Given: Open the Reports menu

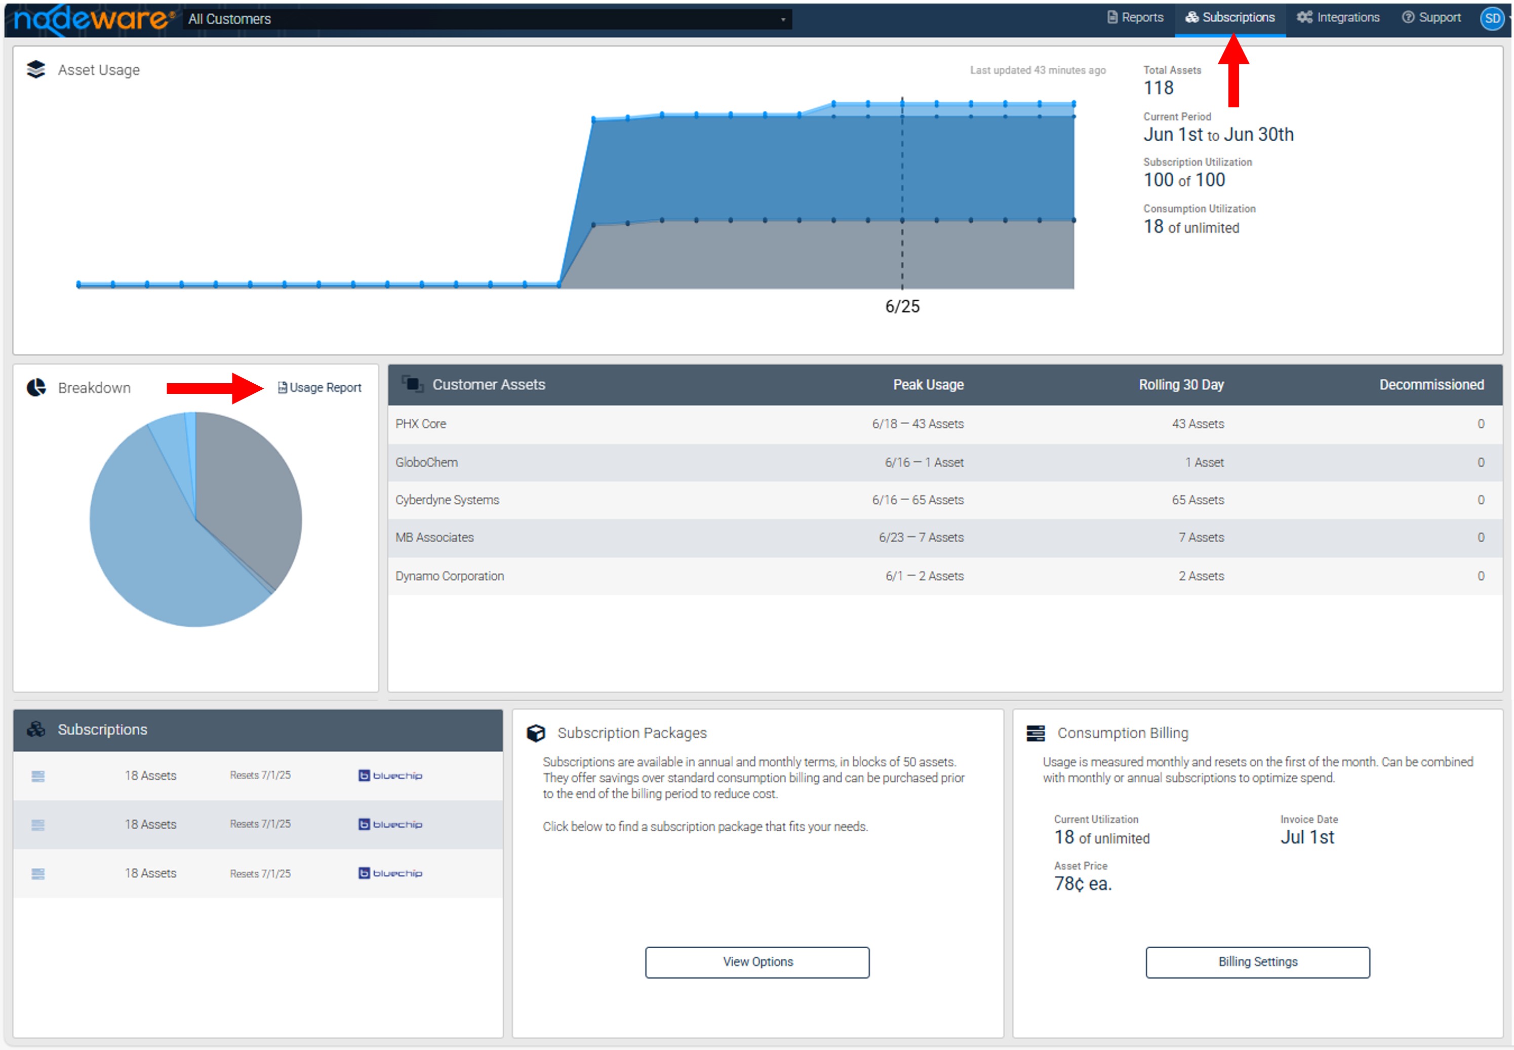Looking at the screenshot, I should [x=1135, y=18].
